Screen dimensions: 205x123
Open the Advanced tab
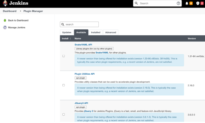(x=110, y=32)
